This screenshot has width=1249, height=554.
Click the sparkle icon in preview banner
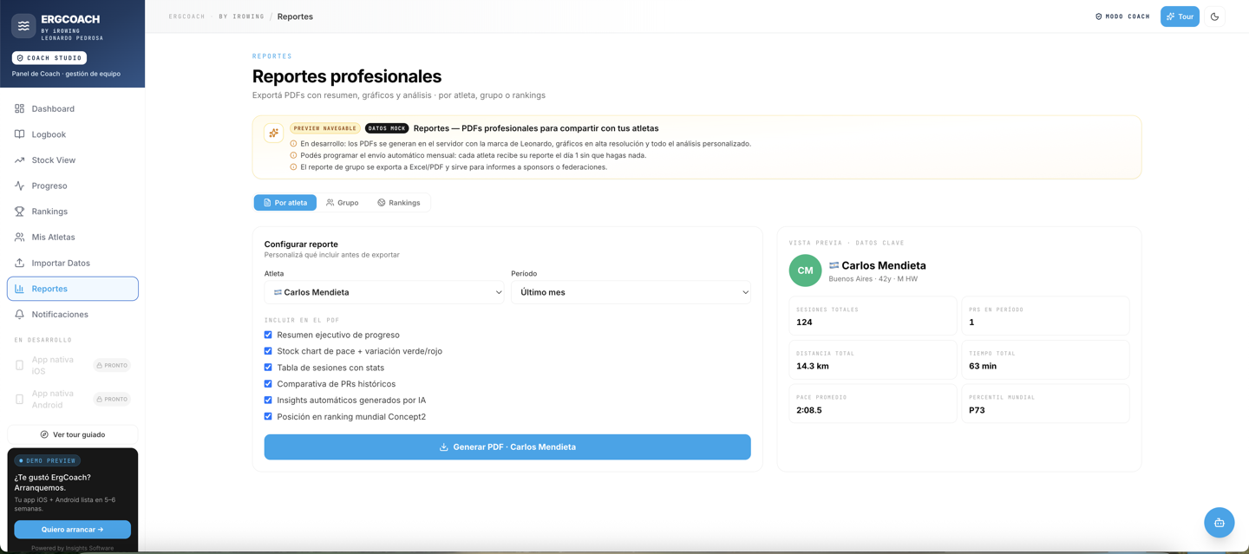[x=273, y=134]
